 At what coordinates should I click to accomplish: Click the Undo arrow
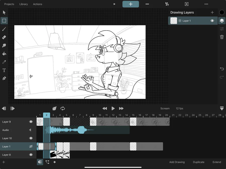(222, 69)
